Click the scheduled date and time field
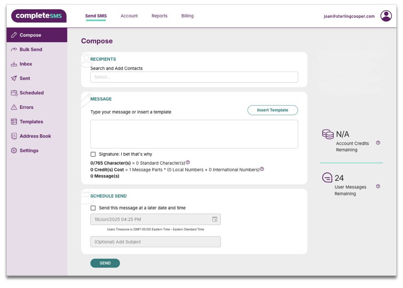 click(x=155, y=219)
